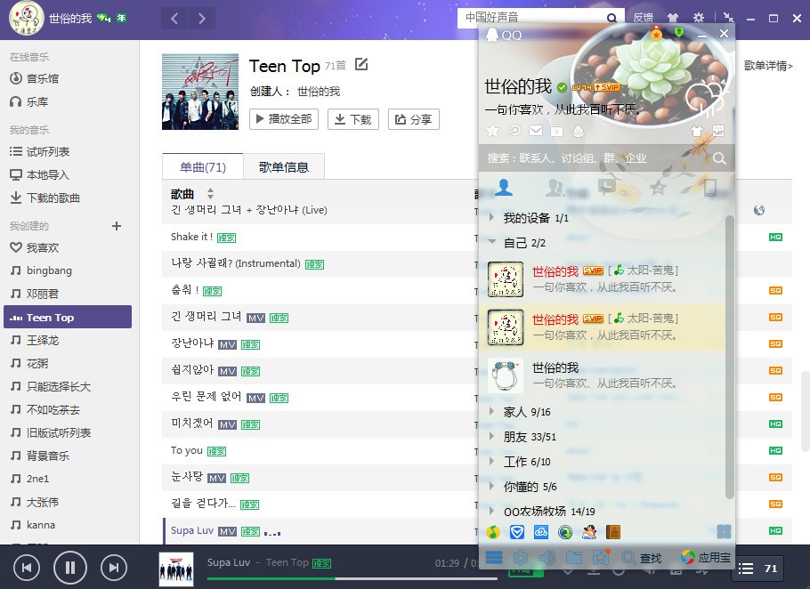Screen dimensions: 810x589
Task: Click the medal star icon in QQ title bar
Action: (x=657, y=34)
